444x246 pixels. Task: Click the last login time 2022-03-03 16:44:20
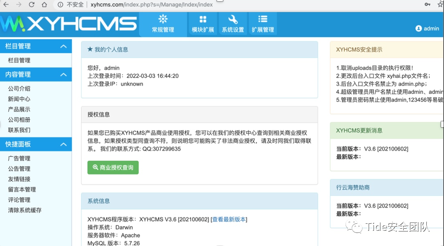tap(153, 76)
